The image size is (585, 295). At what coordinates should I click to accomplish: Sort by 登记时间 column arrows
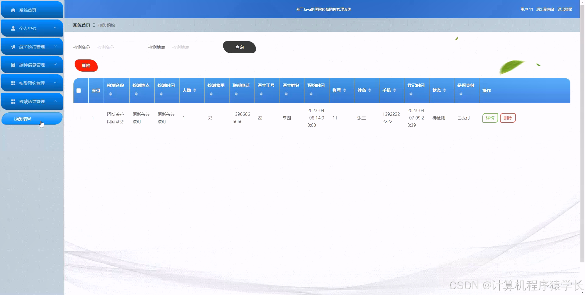click(411, 94)
